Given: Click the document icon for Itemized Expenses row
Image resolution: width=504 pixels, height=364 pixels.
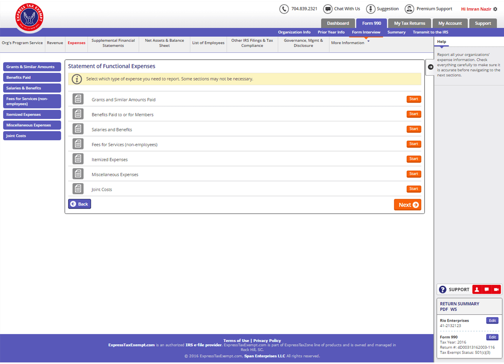Looking at the screenshot, I should click(78, 159).
